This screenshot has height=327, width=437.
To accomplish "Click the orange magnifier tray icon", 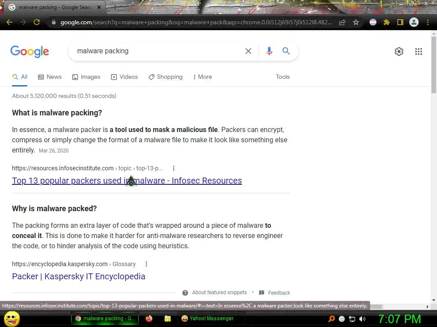I will click(332, 319).
